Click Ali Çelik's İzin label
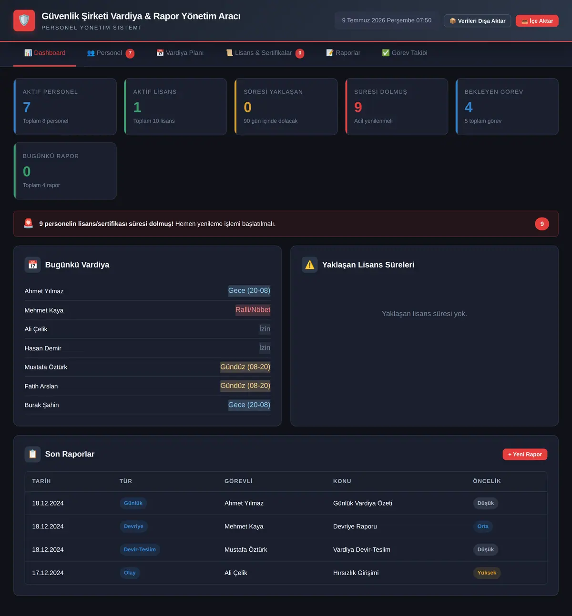This screenshot has width=572, height=616. click(x=265, y=329)
